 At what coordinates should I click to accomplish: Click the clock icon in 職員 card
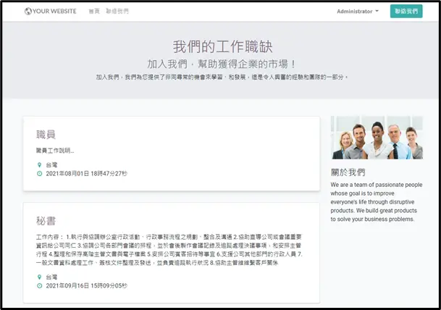40,174
